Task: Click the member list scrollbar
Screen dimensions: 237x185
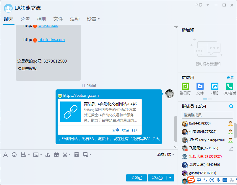Action: 235,131
